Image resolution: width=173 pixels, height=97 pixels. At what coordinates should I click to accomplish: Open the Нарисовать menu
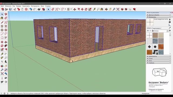pos(26,6)
